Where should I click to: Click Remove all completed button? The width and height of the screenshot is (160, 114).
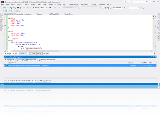click(x=47, y=60)
